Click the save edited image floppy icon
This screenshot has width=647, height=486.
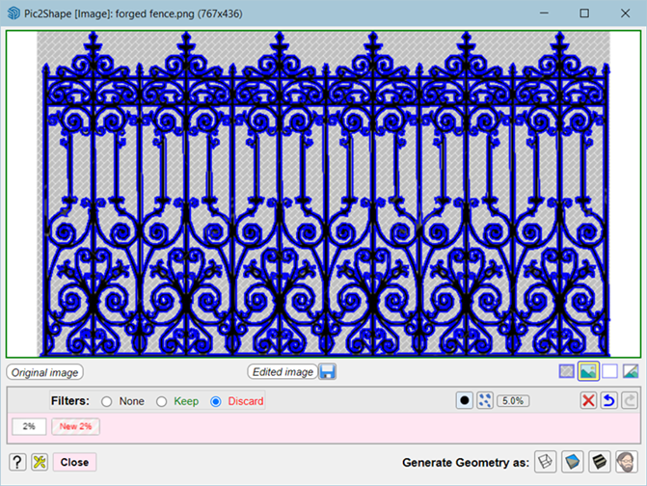[x=328, y=371]
